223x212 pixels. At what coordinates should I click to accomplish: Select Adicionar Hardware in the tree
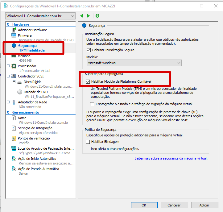point(32,30)
